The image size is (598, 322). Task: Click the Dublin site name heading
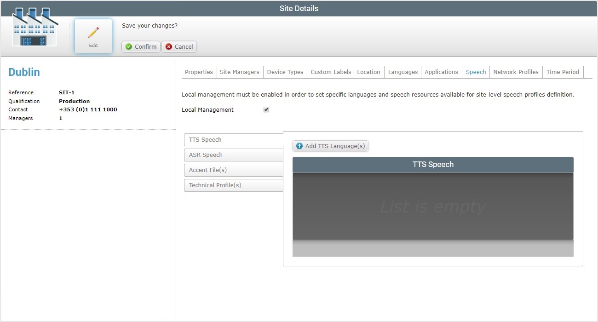click(24, 72)
